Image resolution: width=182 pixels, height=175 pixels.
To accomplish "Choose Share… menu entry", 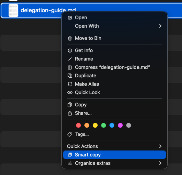I will (114, 113).
